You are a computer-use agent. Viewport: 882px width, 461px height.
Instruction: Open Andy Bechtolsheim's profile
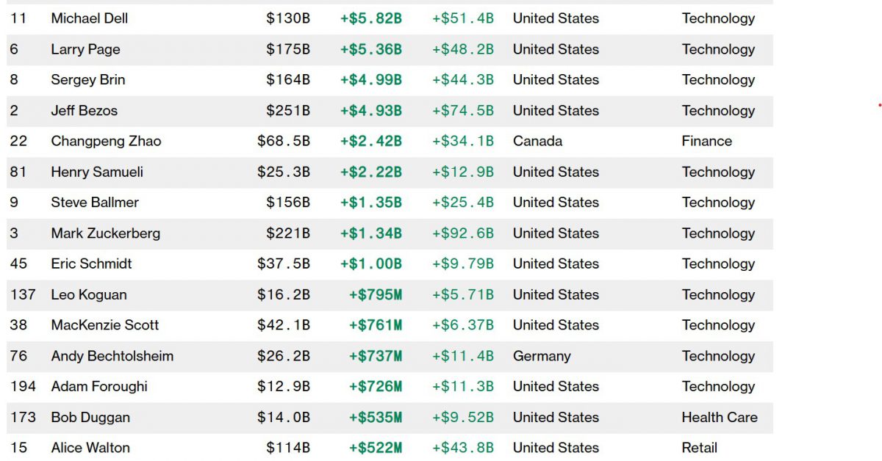pos(112,356)
